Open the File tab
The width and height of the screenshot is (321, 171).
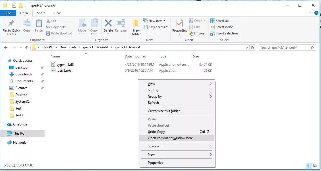coord(8,13)
